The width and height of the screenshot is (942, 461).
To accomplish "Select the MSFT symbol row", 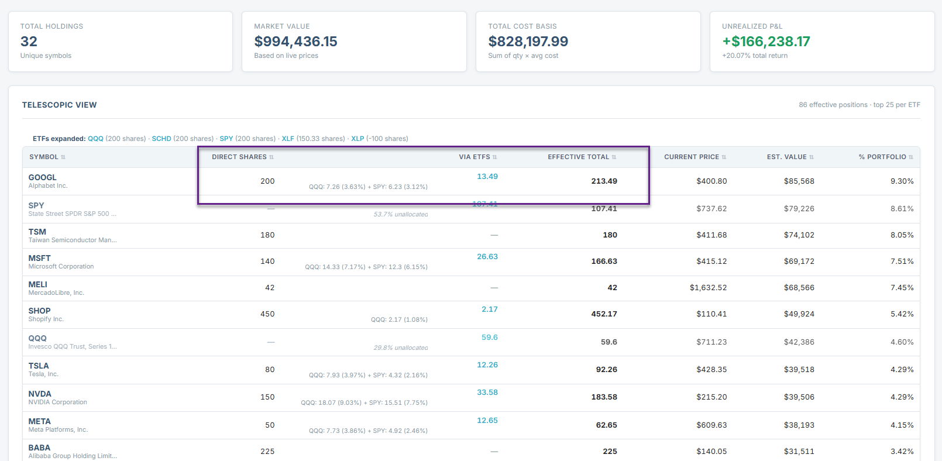I will click(x=471, y=262).
